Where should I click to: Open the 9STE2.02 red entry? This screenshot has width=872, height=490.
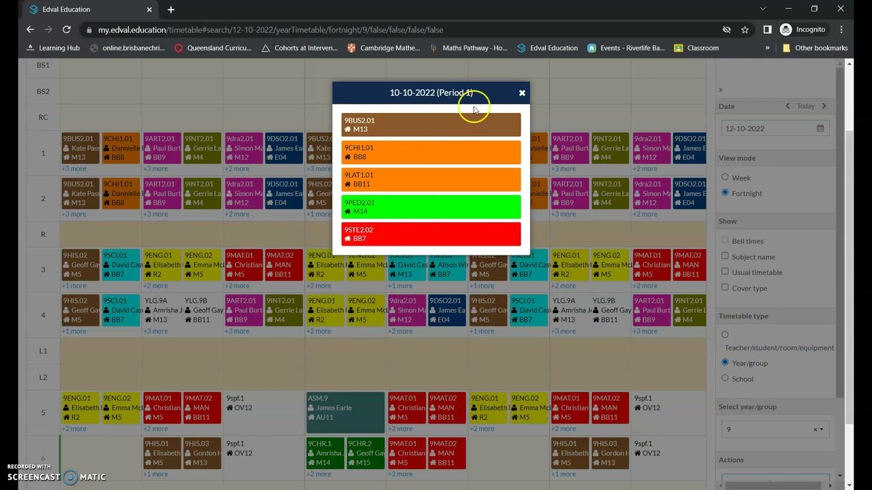(431, 234)
